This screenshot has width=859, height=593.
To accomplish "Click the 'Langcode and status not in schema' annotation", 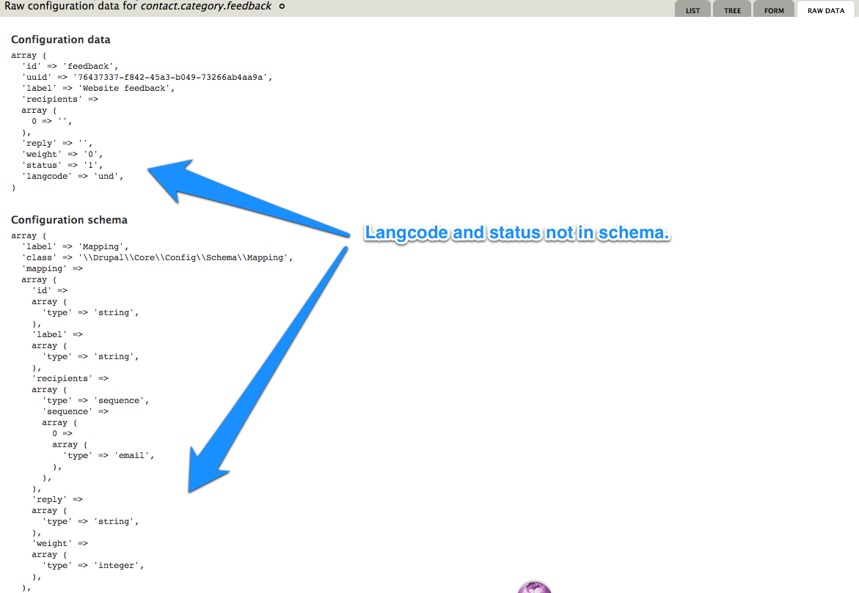I will 516,232.
